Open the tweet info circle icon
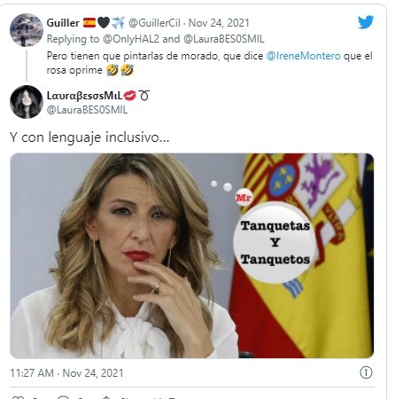 (x=366, y=372)
